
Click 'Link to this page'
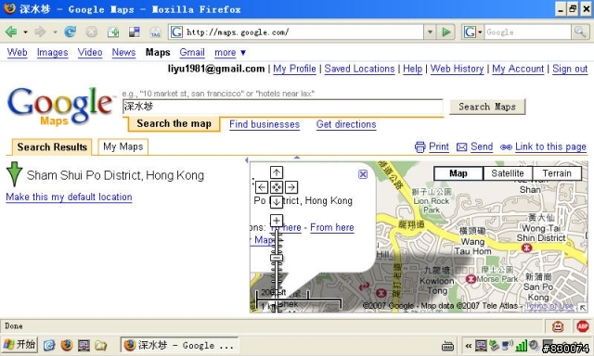[x=550, y=146]
